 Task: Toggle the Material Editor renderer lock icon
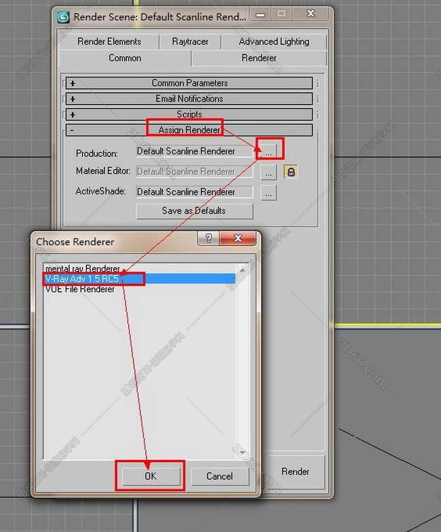click(291, 172)
